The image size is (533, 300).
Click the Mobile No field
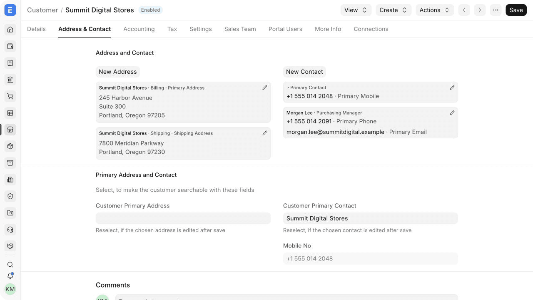[371, 258]
